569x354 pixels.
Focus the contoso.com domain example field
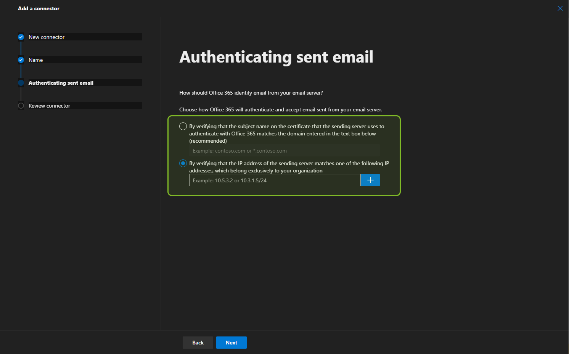tap(284, 151)
